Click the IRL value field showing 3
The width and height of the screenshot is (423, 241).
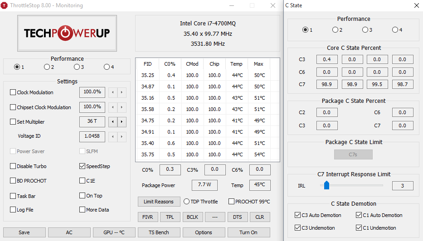click(403, 185)
